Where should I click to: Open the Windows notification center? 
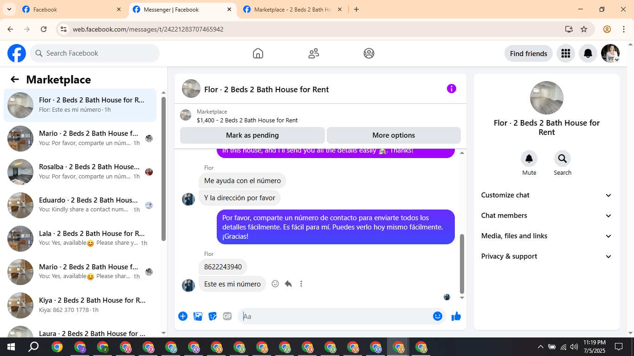[x=619, y=347]
